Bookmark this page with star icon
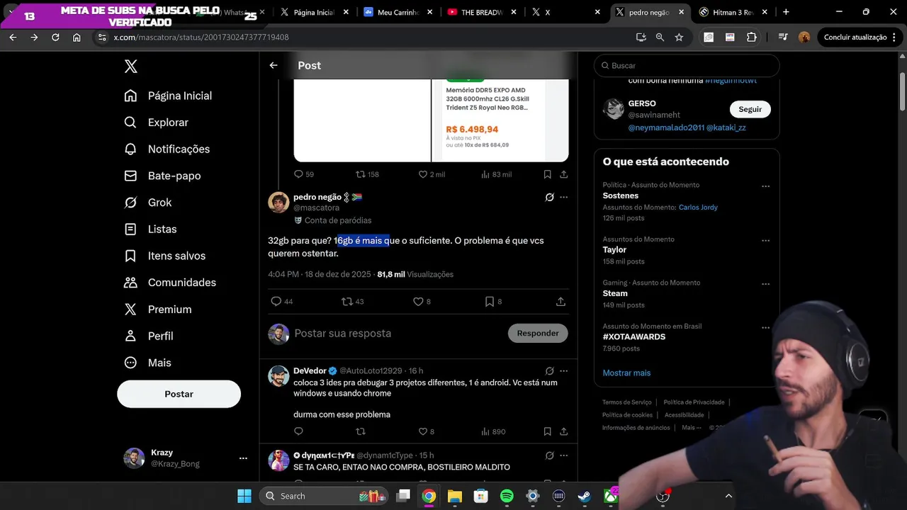 (679, 38)
